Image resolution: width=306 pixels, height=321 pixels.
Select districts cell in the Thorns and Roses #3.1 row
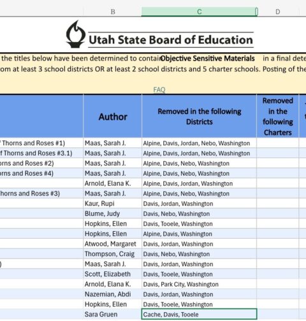pos(199,153)
